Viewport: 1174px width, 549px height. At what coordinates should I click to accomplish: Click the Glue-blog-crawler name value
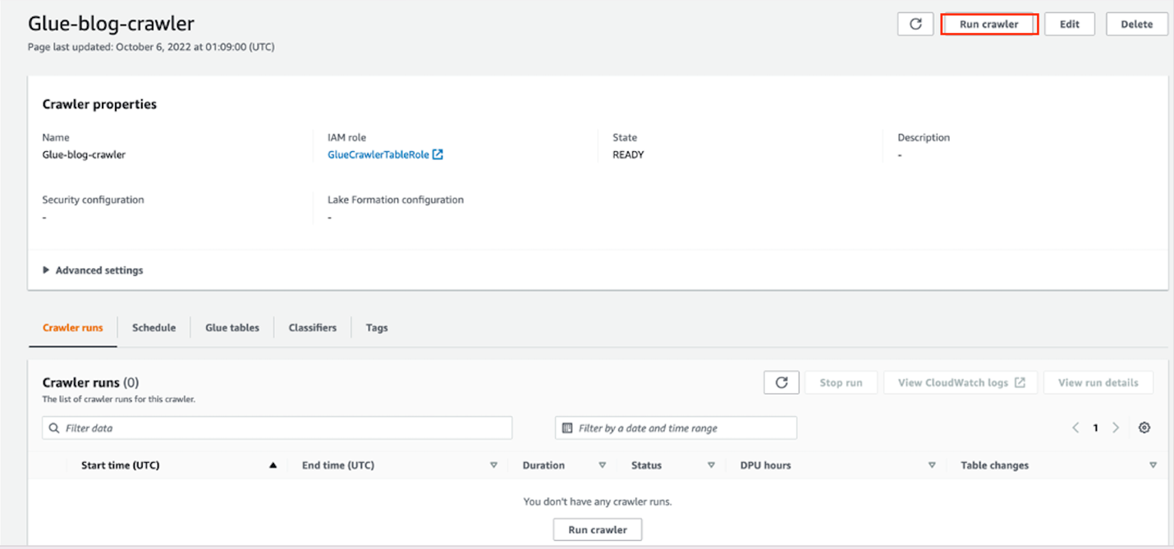tap(84, 154)
